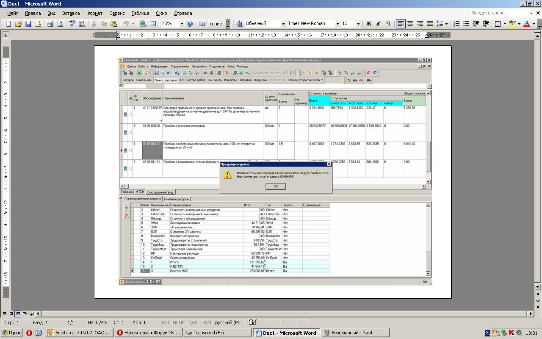Open a file with the folder icon
The image size is (542, 339).
click(18, 24)
